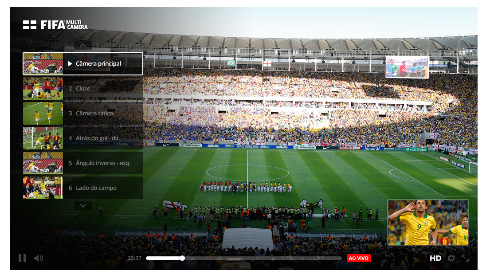Open the picture-in-picture player thumbnail
This screenshot has height=271, width=490.
point(428,223)
